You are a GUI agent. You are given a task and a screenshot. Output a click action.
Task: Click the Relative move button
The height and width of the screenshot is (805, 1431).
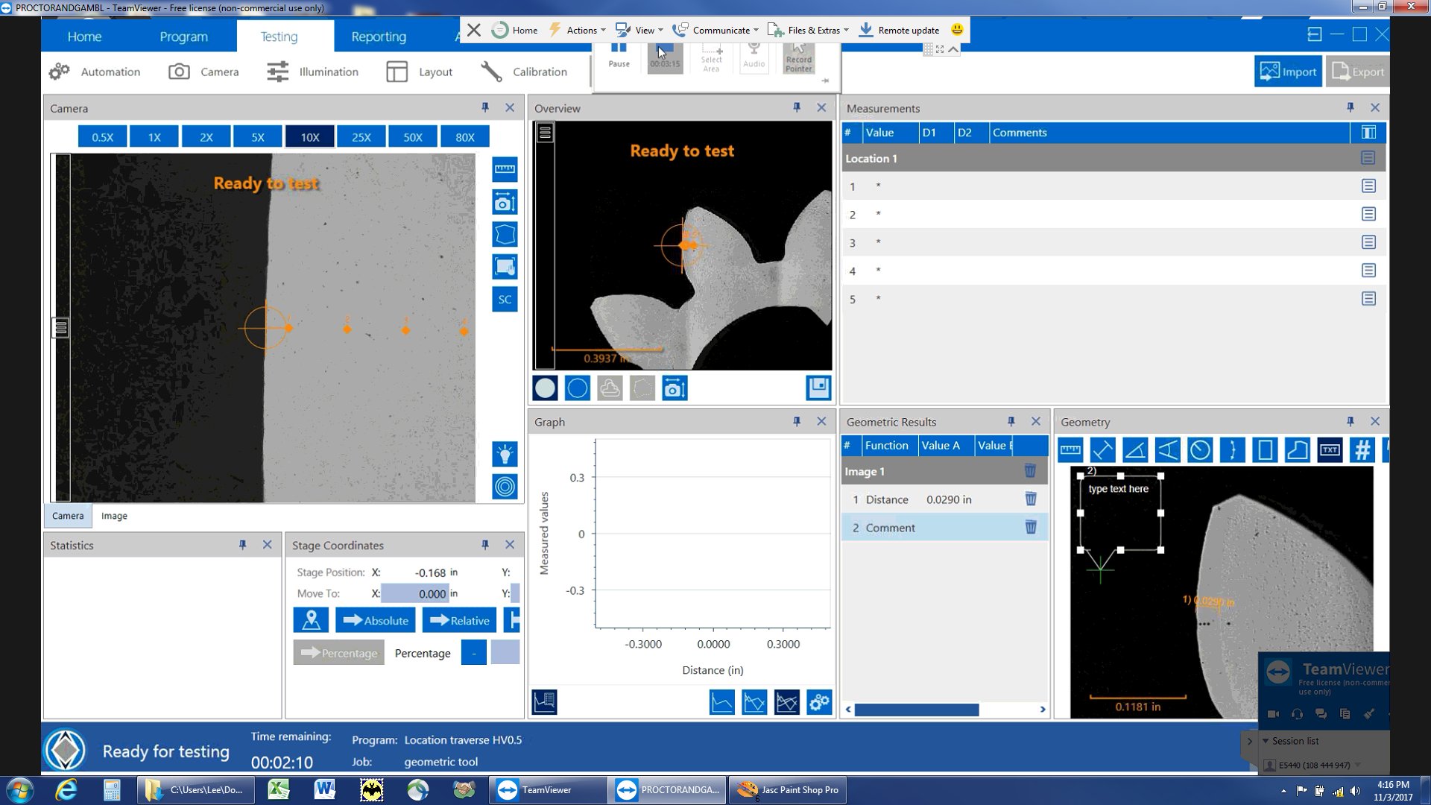460,620
